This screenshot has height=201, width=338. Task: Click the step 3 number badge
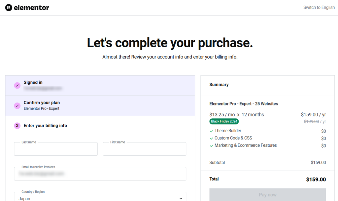click(x=17, y=126)
